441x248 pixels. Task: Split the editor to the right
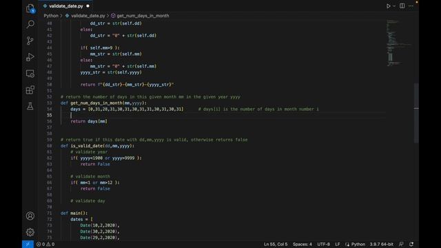402,6
